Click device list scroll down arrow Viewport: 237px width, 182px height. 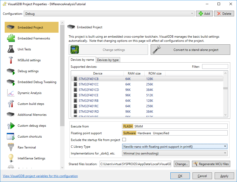click(x=225, y=115)
